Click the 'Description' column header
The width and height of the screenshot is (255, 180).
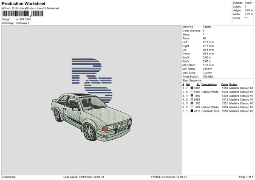click(x=209, y=84)
